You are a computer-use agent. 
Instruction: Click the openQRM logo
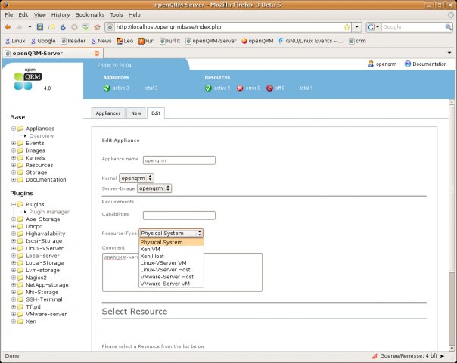point(28,79)
